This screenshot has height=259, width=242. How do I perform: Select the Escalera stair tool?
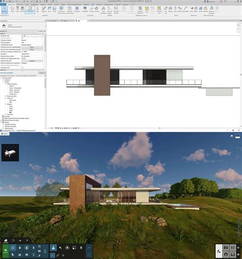[96, 9]
